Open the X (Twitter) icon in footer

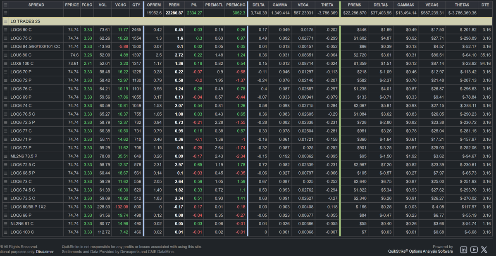coord(484,249)
